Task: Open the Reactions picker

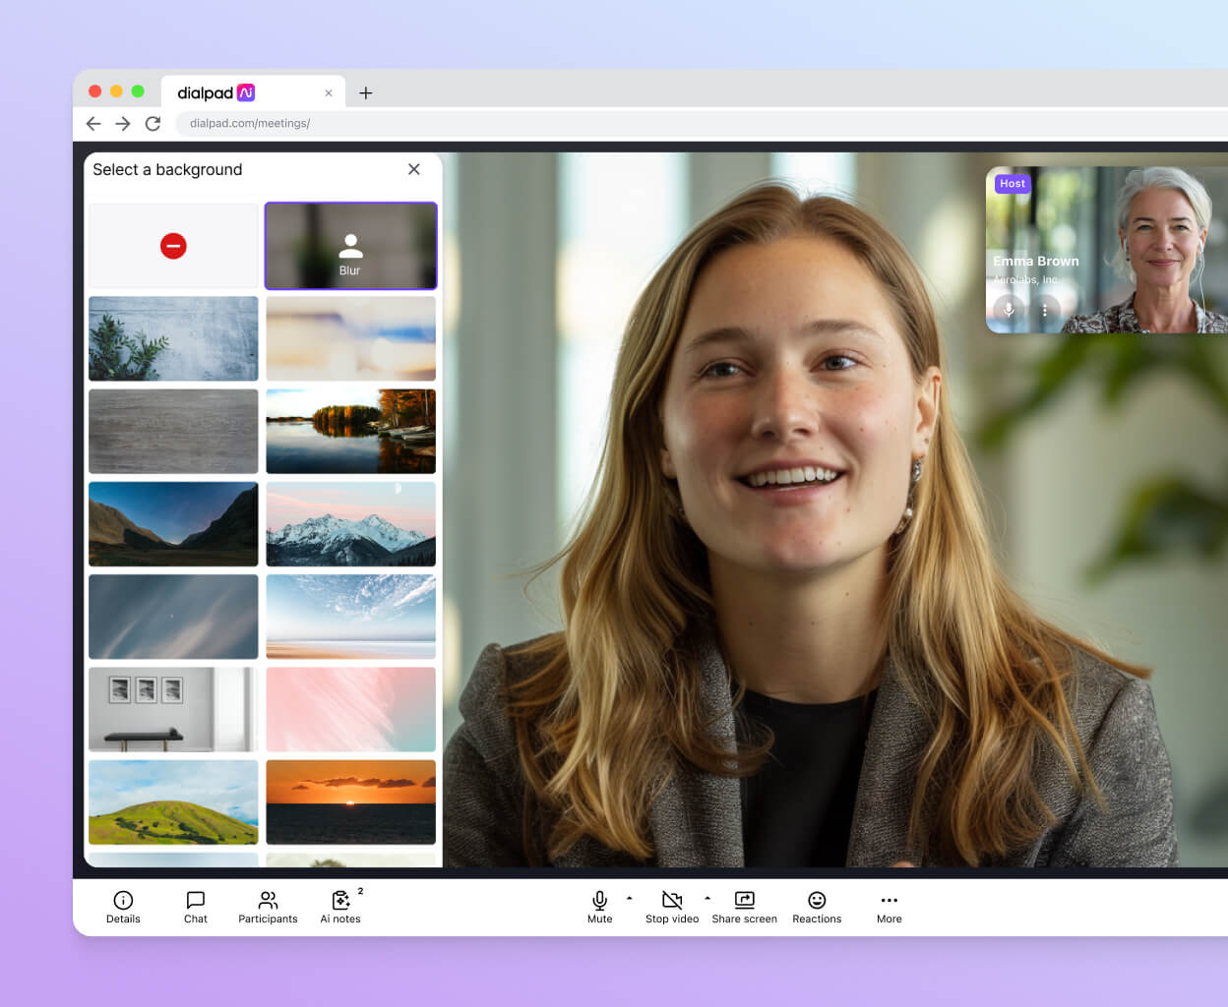Action: point(817,906)
